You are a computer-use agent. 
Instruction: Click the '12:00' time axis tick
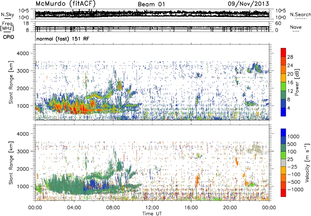click(152, 208)
